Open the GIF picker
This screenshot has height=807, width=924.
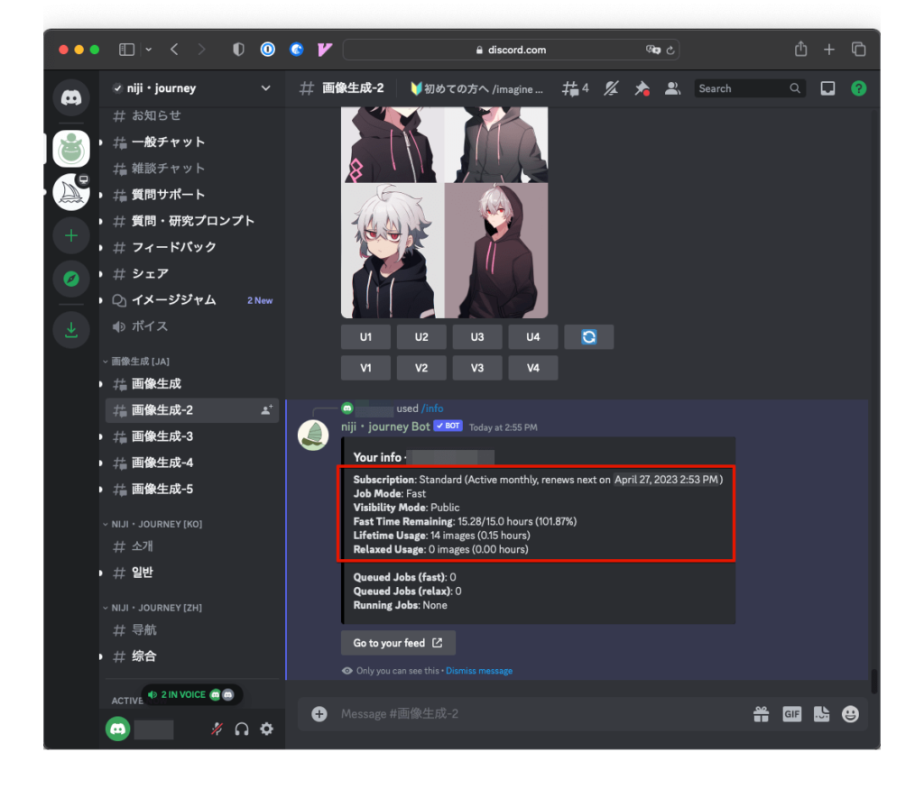click(792, 714)
